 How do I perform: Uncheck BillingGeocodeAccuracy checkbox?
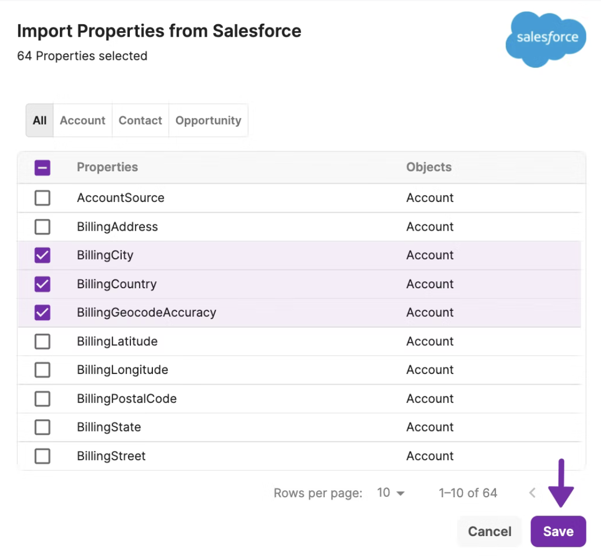coord(42,312)
